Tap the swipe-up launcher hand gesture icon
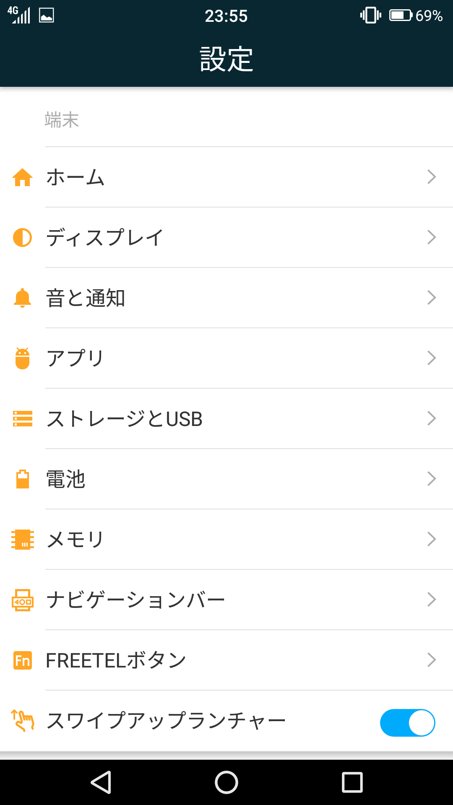 coord(23,721)
